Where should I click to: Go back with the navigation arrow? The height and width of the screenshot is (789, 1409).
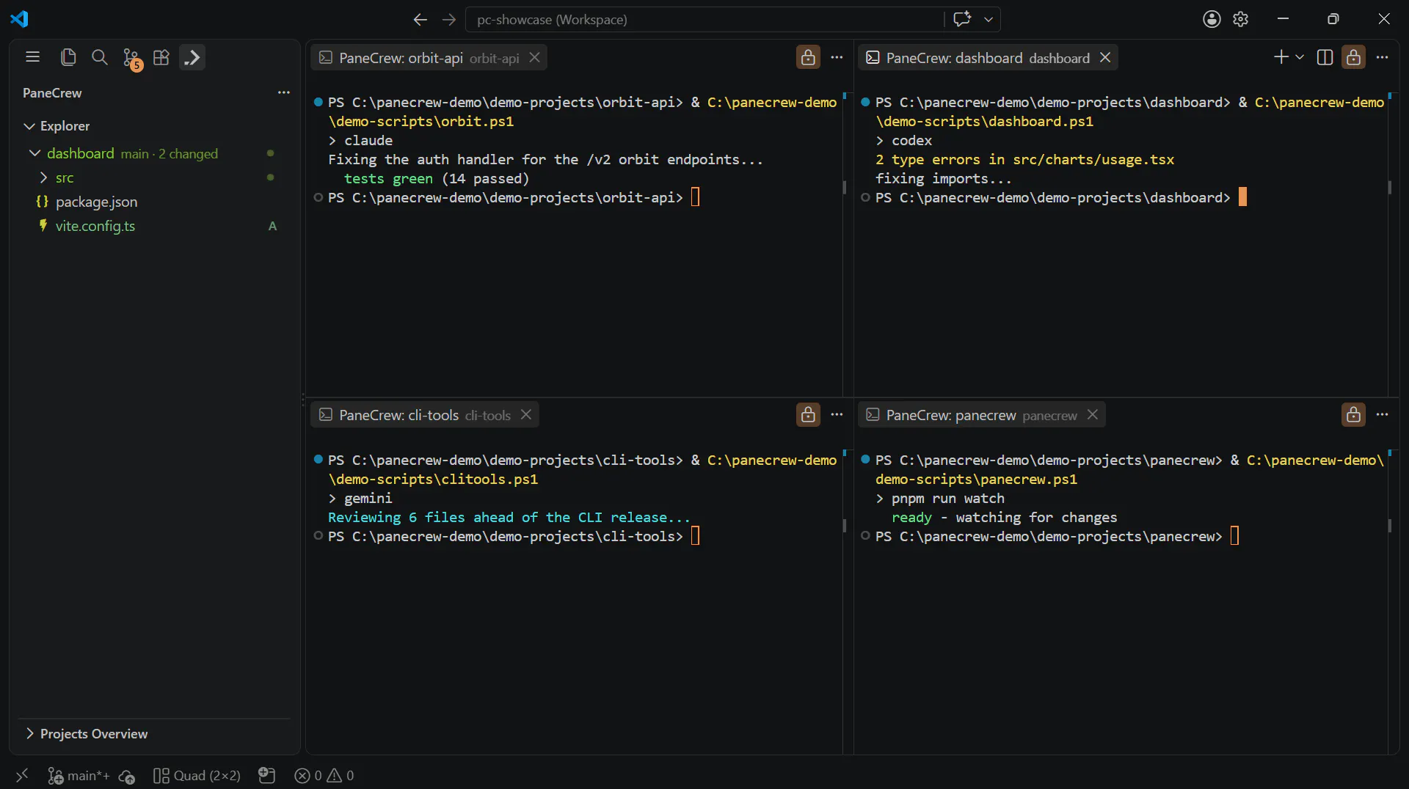click(420, 19)
